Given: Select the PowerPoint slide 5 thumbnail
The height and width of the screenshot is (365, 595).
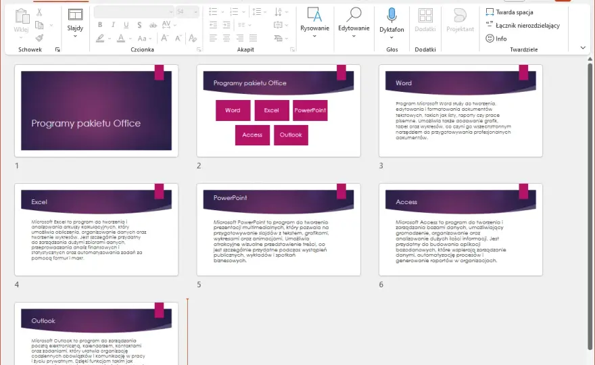Looking at the screenshot, I should point(279,230).
